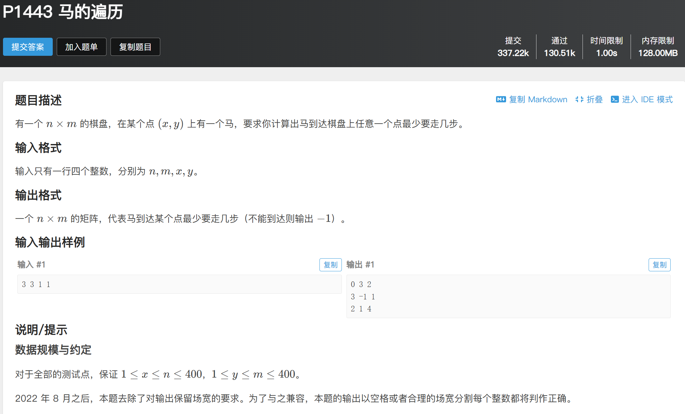
Task: Copy sample input #1 with 复制
Action: (x=330, y=265)
